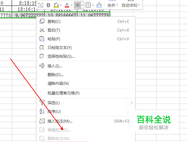Click the center alignment icon
Image resolution: width=187 pixels, height=142 pixels.
click(77, 5)
